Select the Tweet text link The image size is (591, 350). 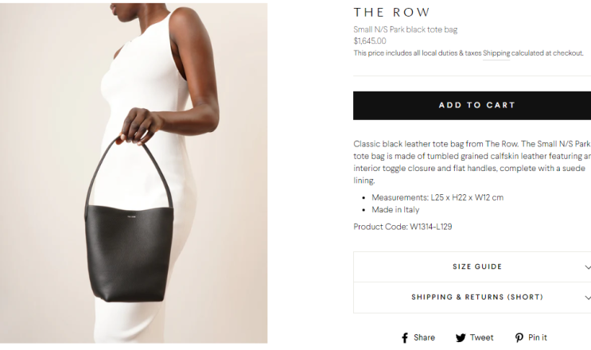(x=481, y=337)
